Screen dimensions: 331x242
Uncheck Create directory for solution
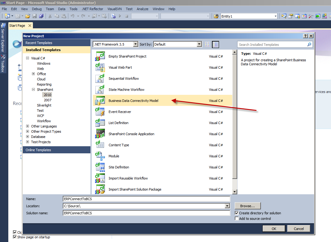(237, 213)
